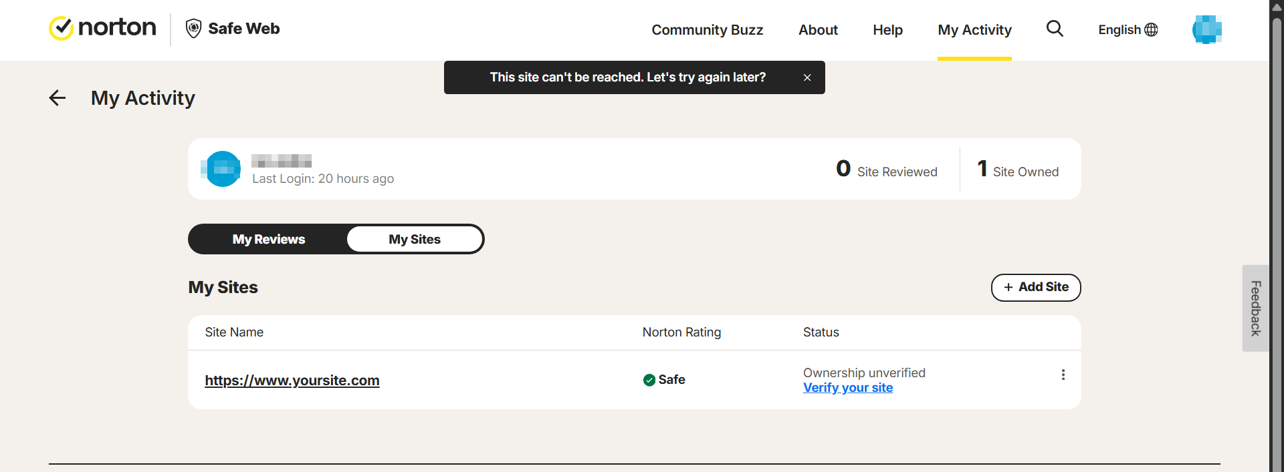Open the About menu item

pos(818,30)
